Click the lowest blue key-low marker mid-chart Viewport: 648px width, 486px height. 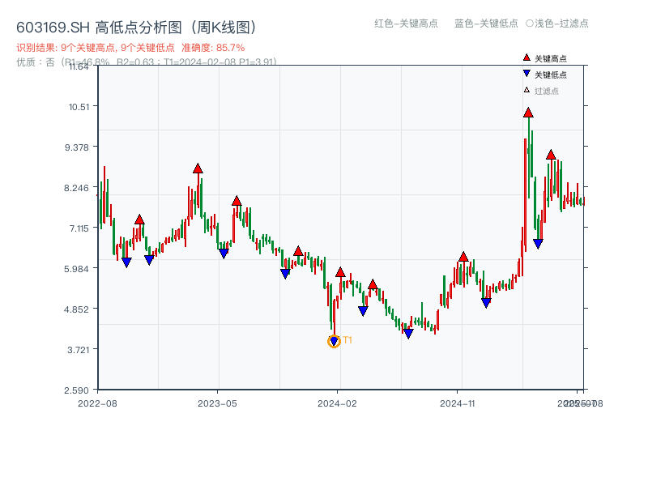pyautogui.click(x=410, y=332)
